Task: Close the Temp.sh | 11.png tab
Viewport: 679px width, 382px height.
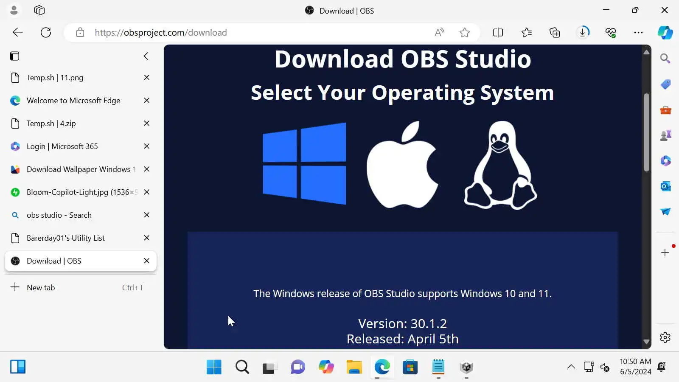Action: click(147, 78)
